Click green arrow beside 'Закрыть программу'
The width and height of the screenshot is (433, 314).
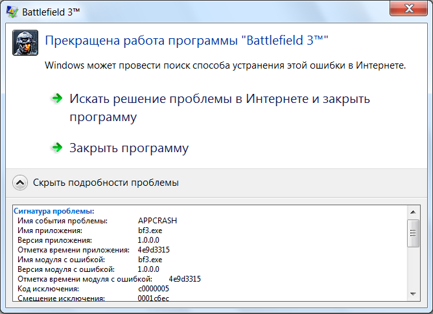tap(57, 148)
